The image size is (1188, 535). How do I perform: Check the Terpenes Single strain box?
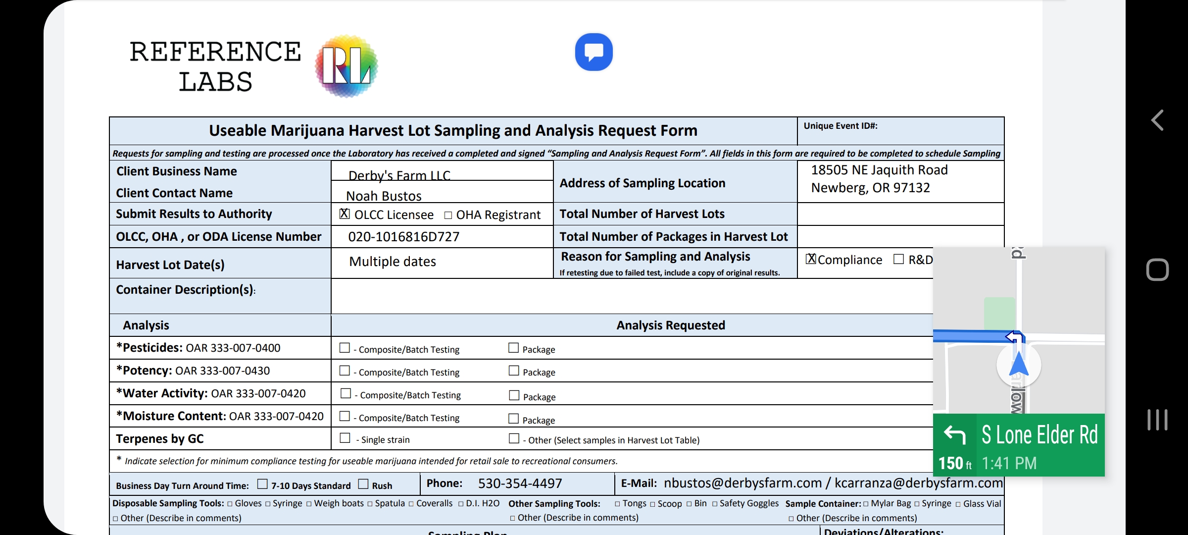[345, 438]
